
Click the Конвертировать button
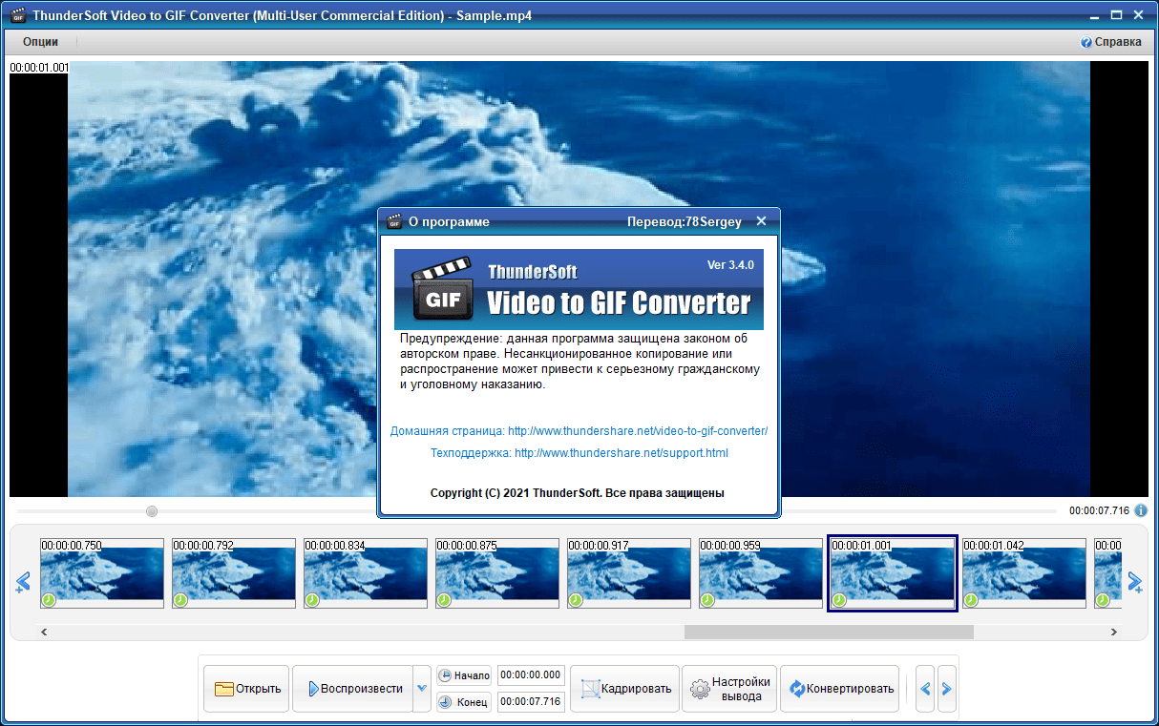click(839, 689)
